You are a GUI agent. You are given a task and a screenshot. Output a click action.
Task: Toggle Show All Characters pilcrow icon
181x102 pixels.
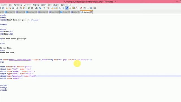(63, 8)
